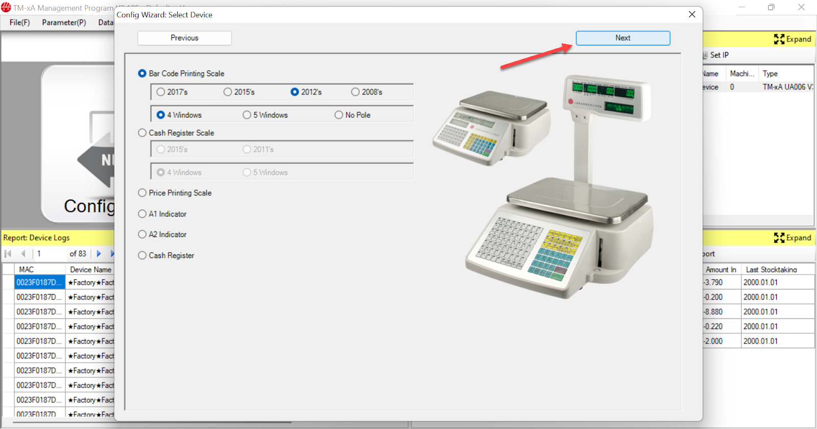817x429 pixels.
Task: Click the Previous button in wizard
Action: [x=184, y=38]
